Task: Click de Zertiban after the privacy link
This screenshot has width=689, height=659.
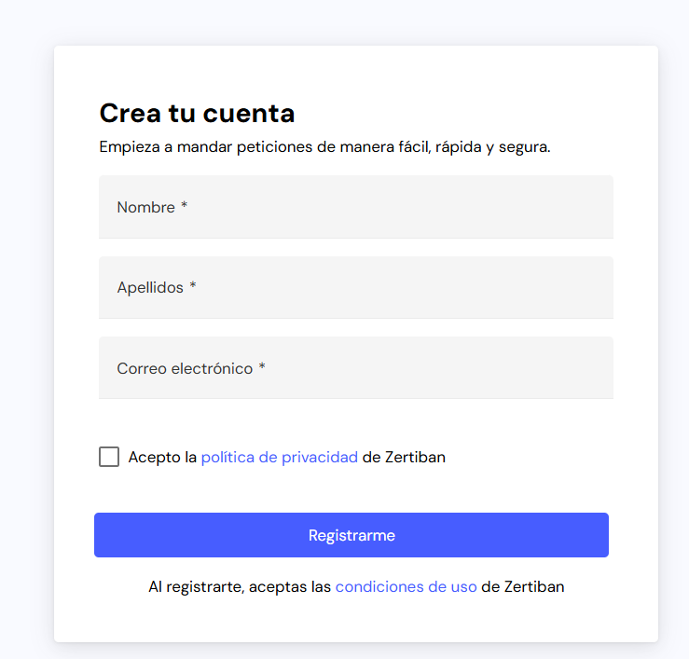Action: click(x=403, y=457)
